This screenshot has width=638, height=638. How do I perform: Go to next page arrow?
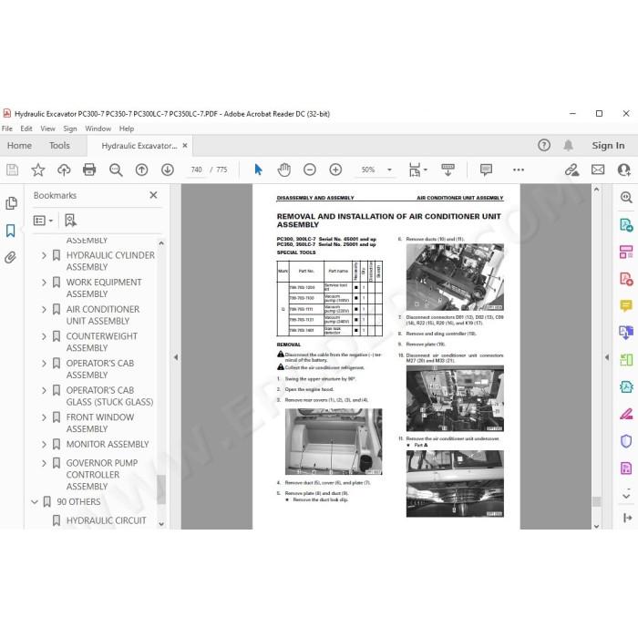(x=168, y=170)
